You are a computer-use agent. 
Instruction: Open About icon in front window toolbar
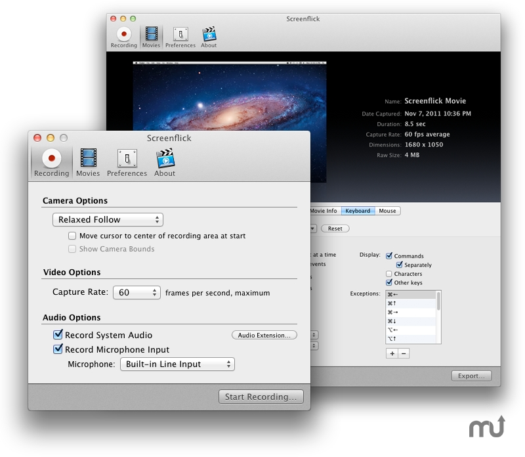165,163
